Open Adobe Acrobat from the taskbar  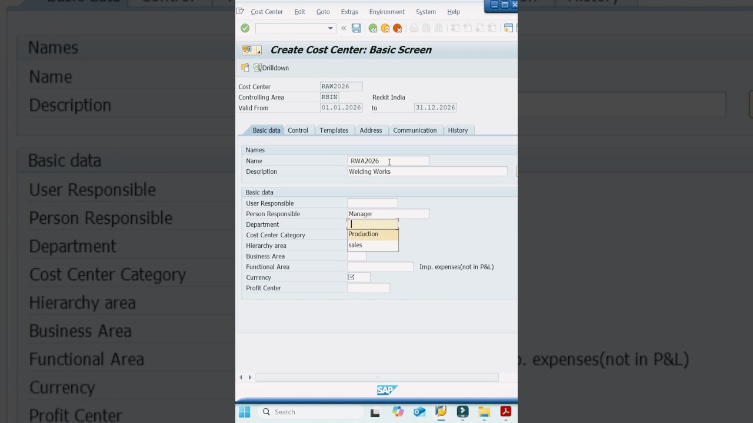point(505,412)
